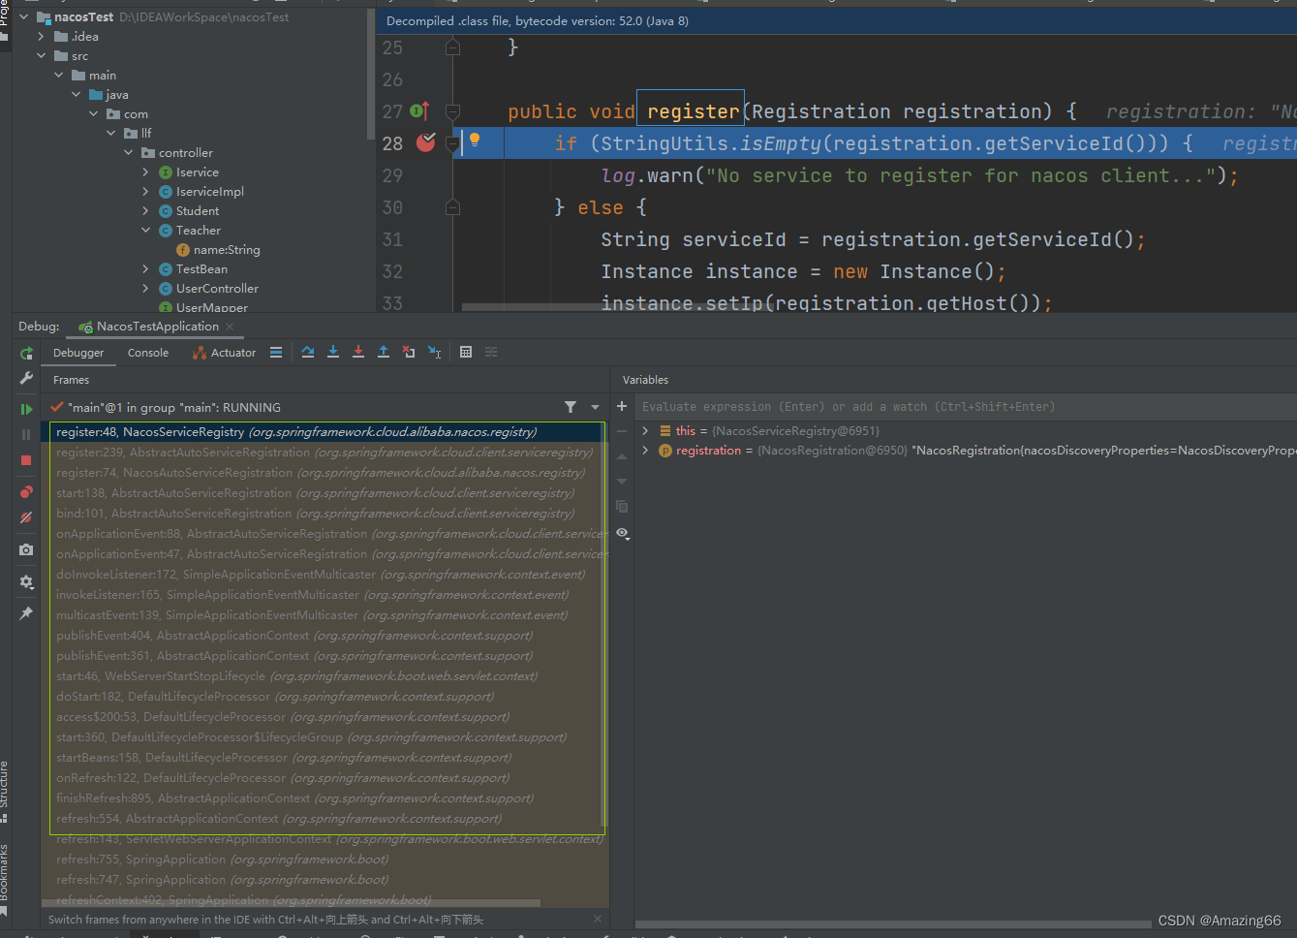Viewport: 1297px width, 938px height.
Task: Click the Evaluate expression input field
Action: coord(965,407)
